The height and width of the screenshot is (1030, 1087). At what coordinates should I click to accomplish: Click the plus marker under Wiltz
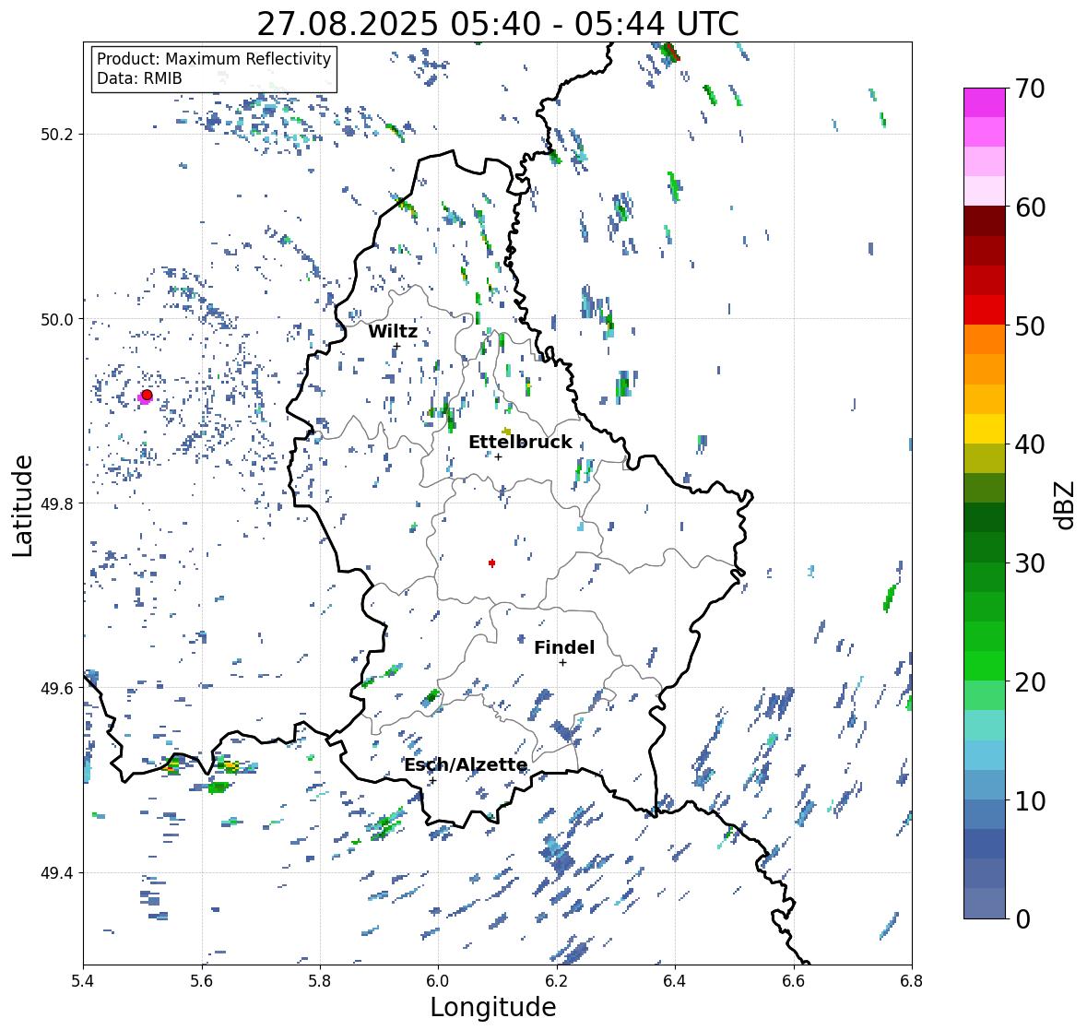point(396,347)
